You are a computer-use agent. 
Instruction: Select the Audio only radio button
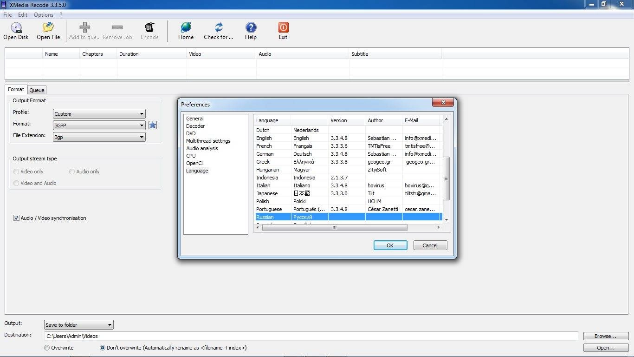[72, 172]
